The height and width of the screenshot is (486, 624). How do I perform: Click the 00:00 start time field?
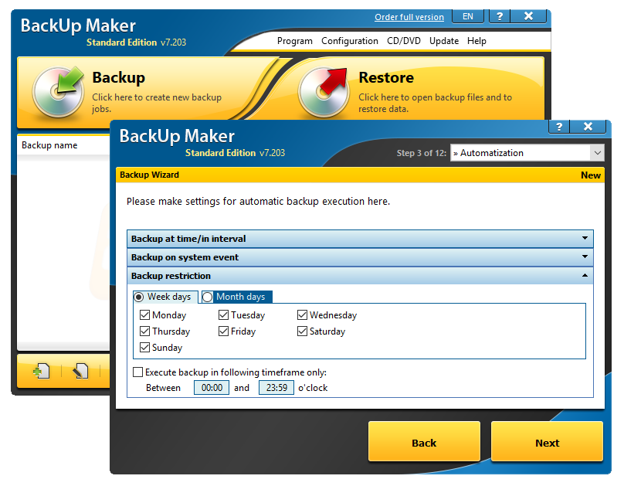pyautogui.click(x=211, y=388)
